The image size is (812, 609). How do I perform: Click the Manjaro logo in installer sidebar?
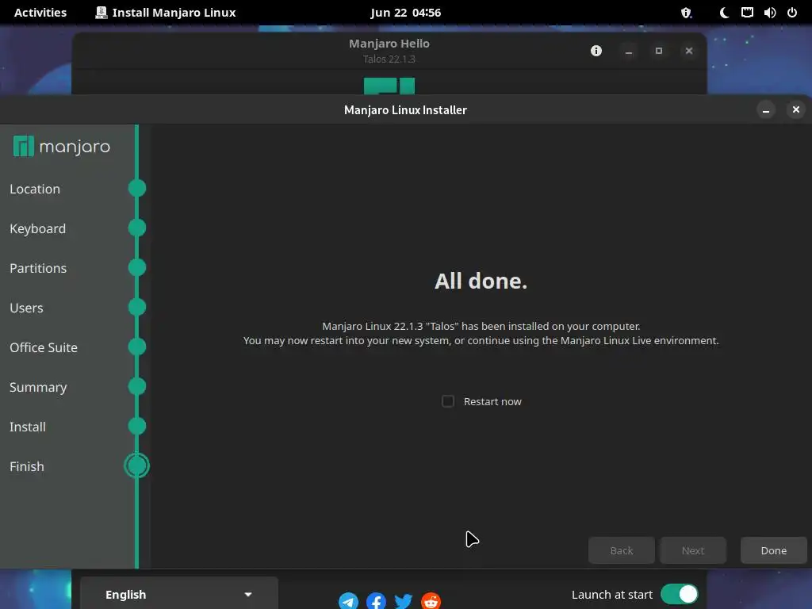pyautogui.click(x=62, y=147)
